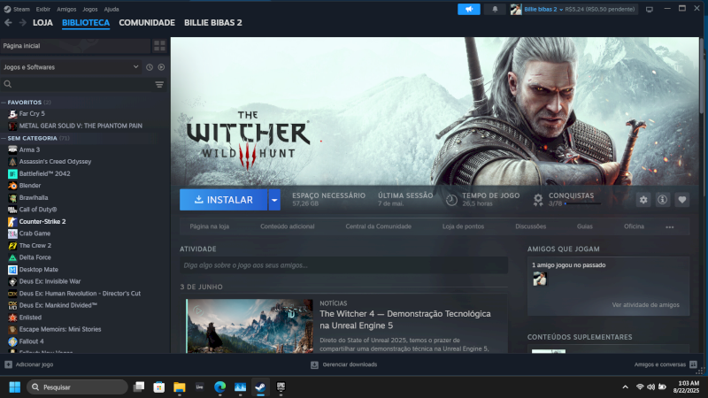The height and width of the screenshot is (398, 708).
Task: Click the activity comment input field
Action: tap(343, 265)
